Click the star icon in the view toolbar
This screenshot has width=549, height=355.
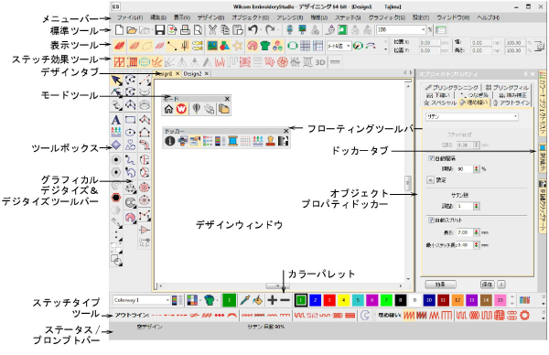238,46
